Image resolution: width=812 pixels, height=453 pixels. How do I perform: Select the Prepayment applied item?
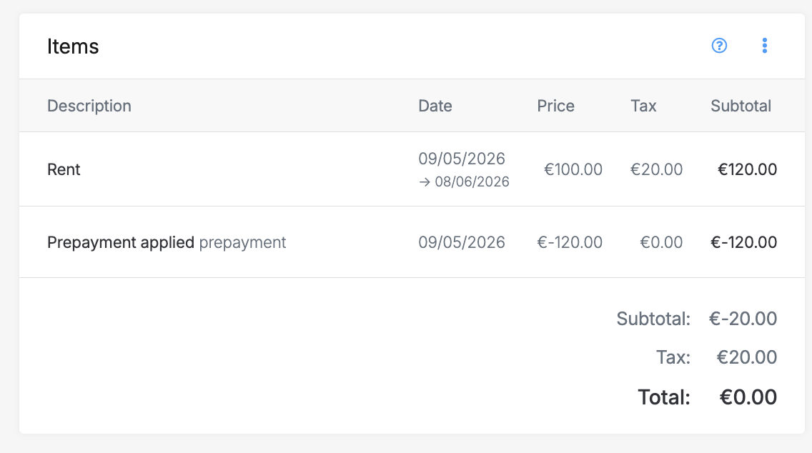[121, 242]
